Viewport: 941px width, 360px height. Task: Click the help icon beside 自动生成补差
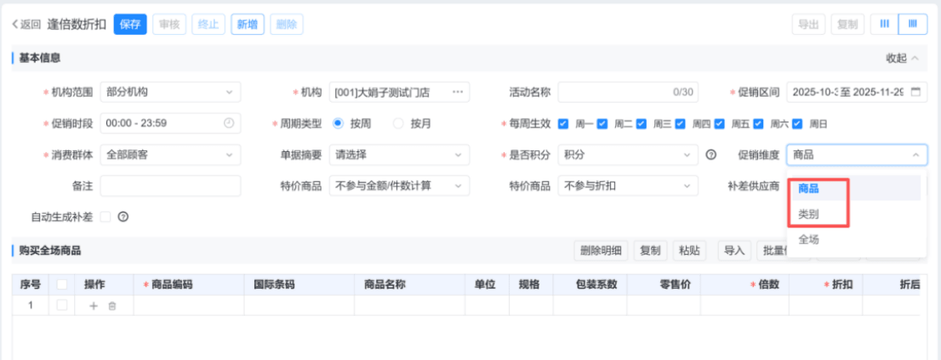(123, 217)
